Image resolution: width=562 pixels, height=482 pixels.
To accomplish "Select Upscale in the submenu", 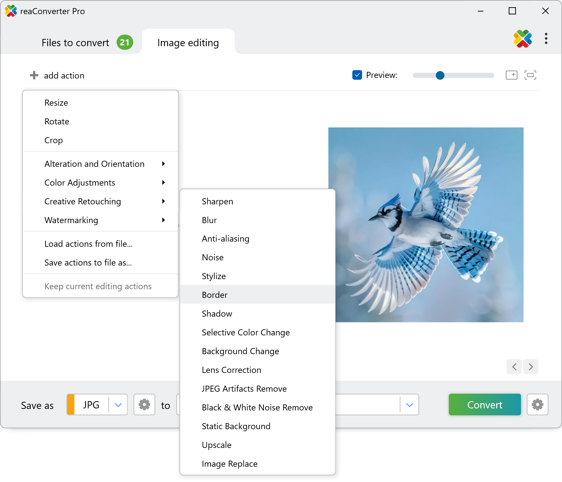I will (x=217, y=445).
